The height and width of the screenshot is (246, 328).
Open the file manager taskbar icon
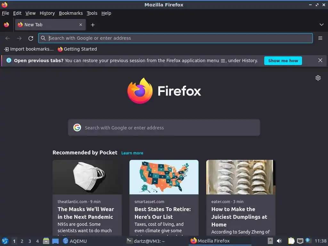point(46,241)
